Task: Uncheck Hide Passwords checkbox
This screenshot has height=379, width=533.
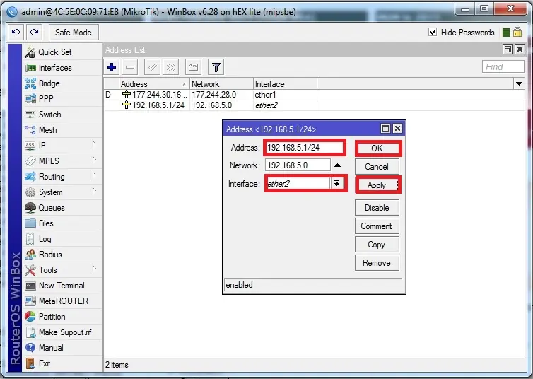Action: coord(433,33)
